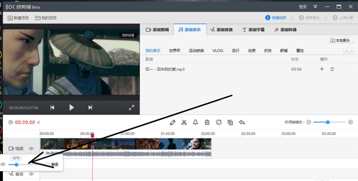Click the 新建项目 button
This screenshot has width=358, height=181.
18,18
